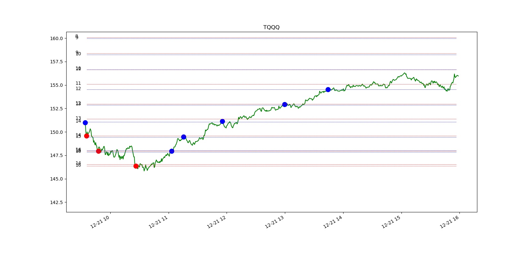Click the 157.5 y-axis tick label
Screen dimensions: 530x265
click(56, 62)
